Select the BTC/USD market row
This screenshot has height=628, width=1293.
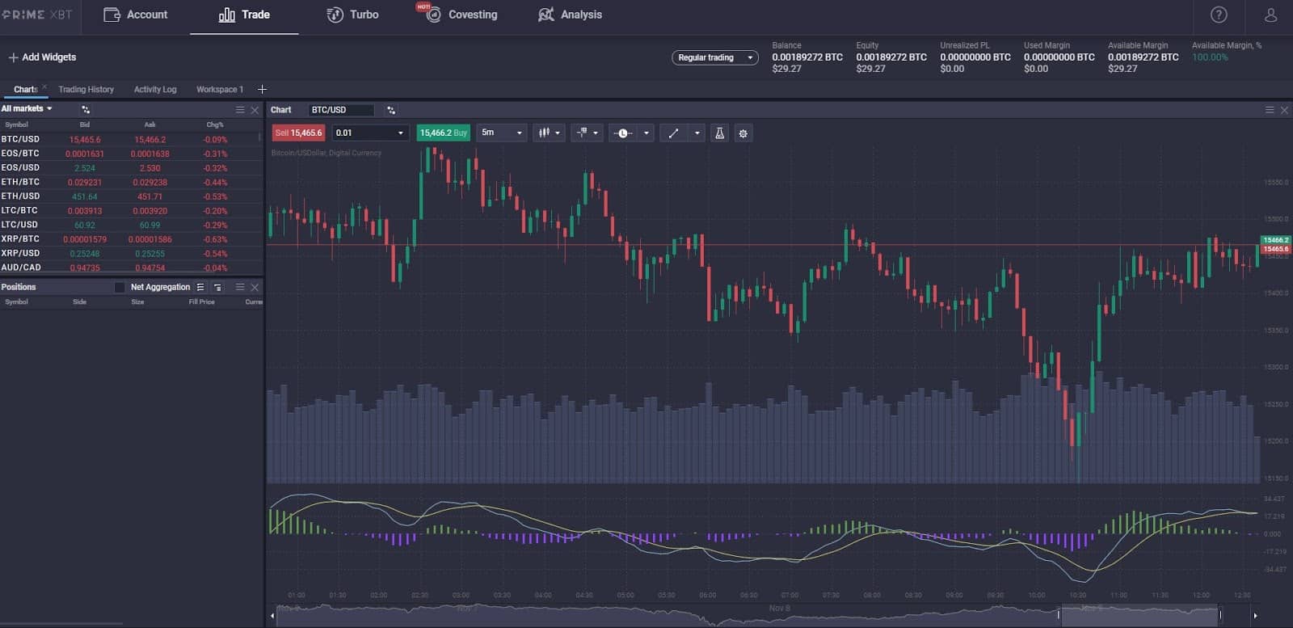[131, 139]
